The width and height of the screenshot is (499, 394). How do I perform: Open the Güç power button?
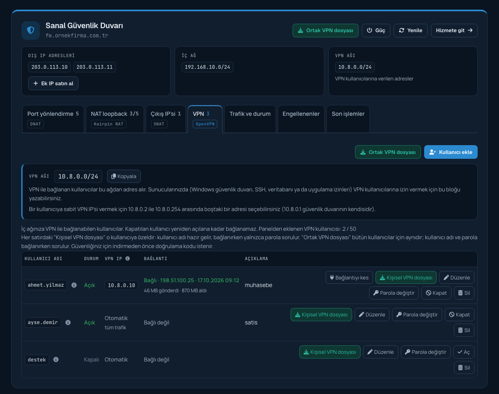376,31
